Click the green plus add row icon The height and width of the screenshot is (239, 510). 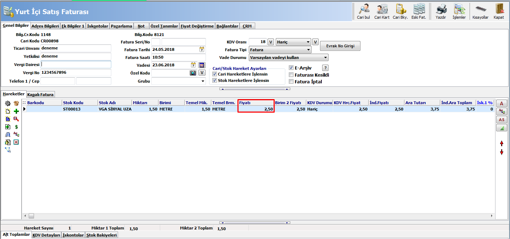click(x=16, y=111)
